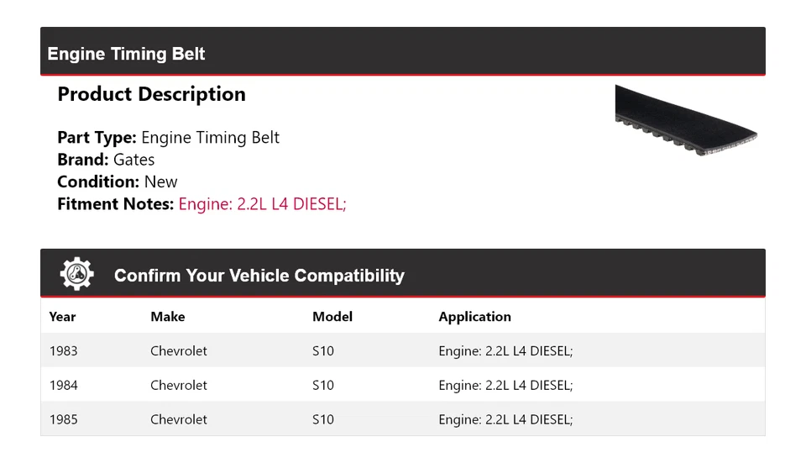Click the red Fitment Notes engine text

point(262,203)
